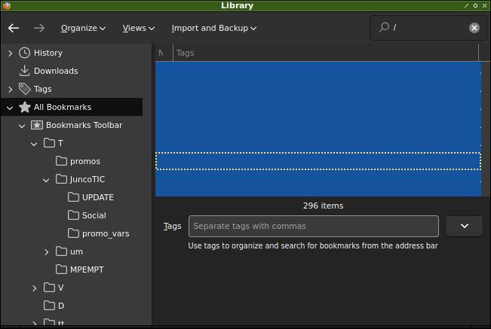The height and width of the screenshot is (329, 491).
Task: Click the dotted focused row in list
Action: click(318, 161)
